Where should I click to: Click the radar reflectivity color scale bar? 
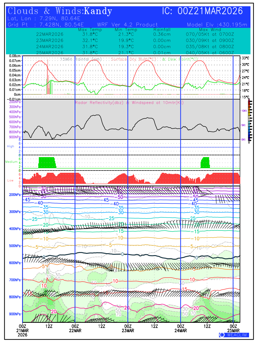point(249,120)
